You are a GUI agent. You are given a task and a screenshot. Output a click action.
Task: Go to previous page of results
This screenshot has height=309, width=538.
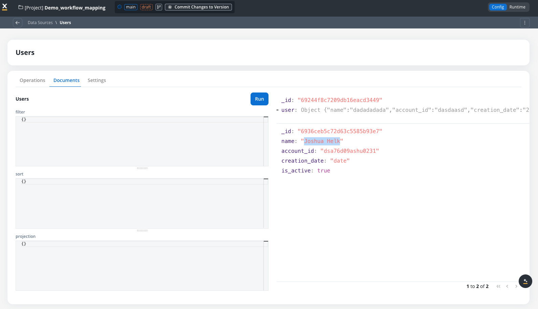tap(507, 286)
